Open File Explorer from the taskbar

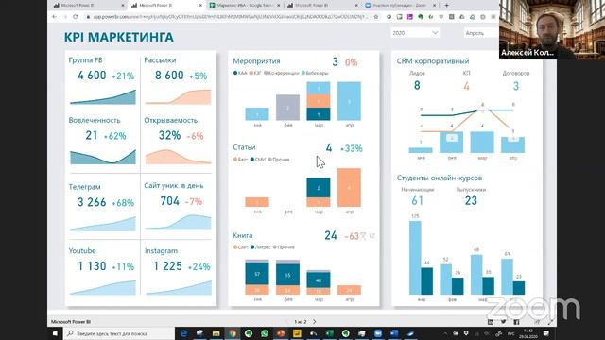216,333
